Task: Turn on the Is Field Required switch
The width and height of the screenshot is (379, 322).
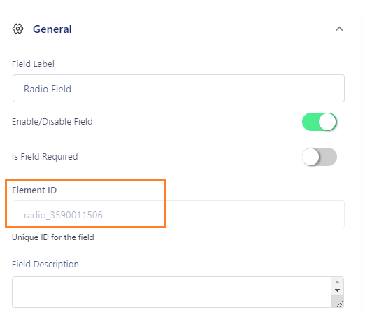Action: tap(320, 157)
